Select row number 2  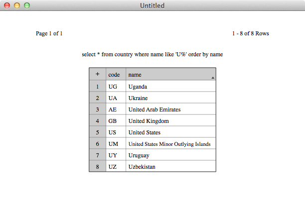[x=98, y=98]
